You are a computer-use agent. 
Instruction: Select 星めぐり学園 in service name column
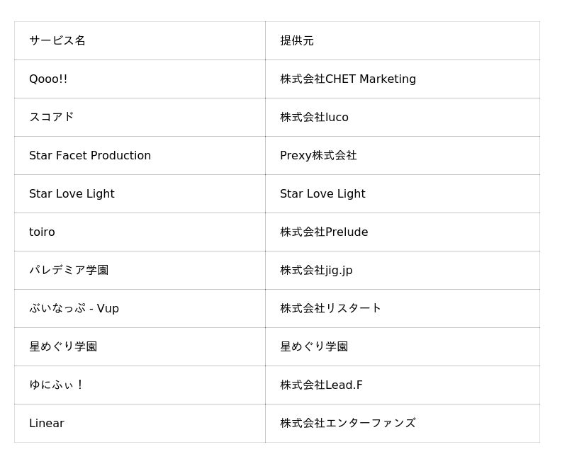[x=63, y=346]
